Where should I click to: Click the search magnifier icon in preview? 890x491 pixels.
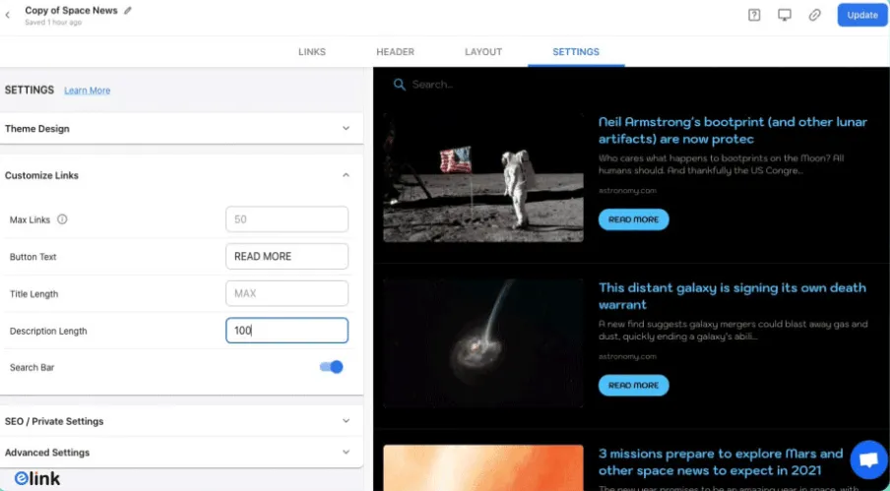coord(400,85)
